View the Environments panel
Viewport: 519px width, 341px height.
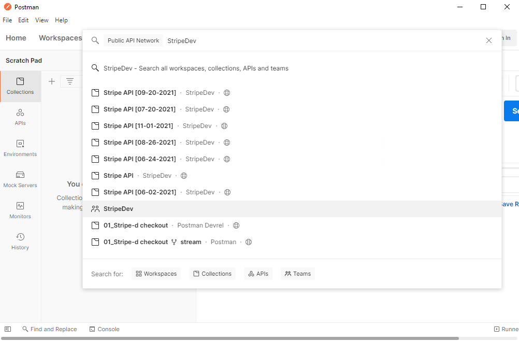[20, 148]
